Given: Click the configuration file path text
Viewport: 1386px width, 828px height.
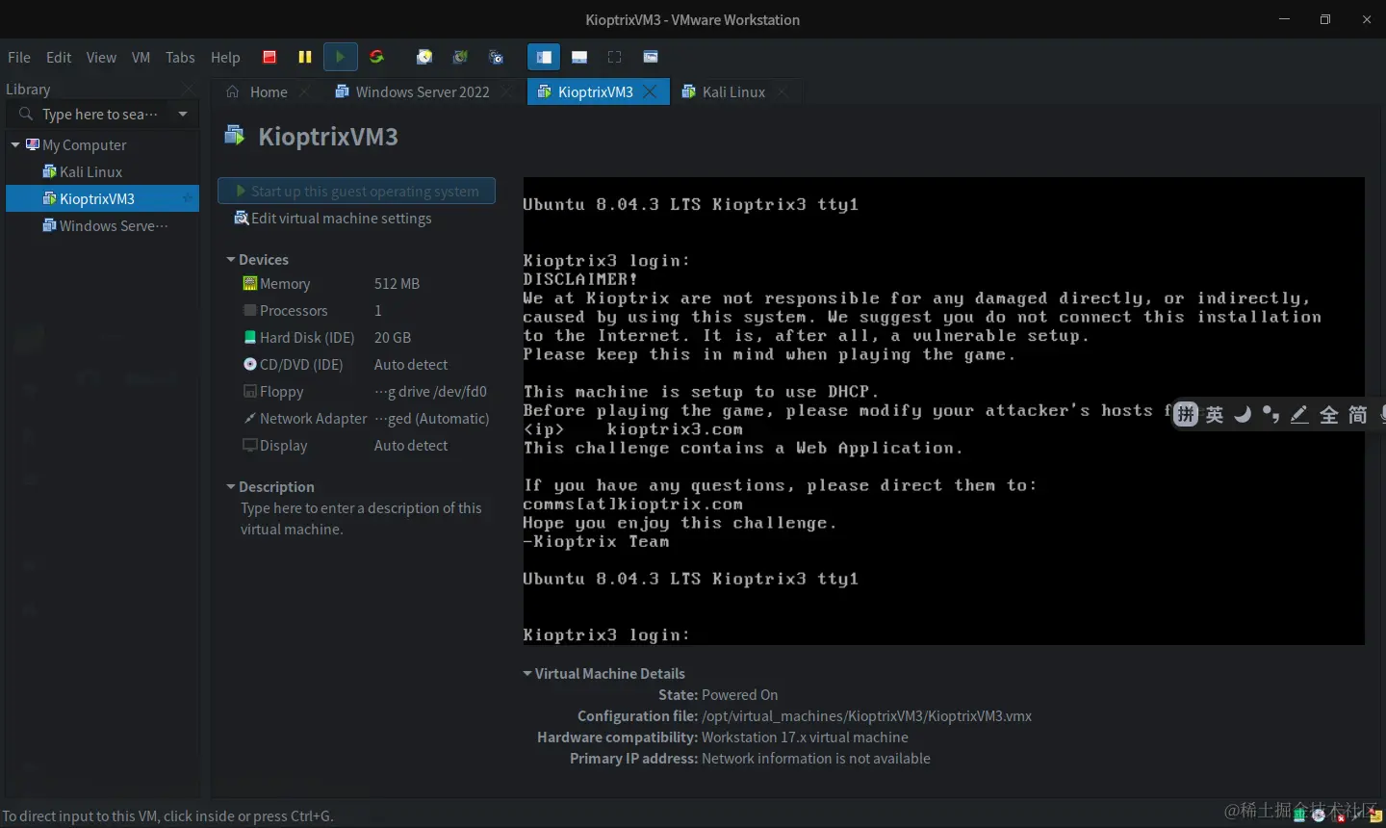Looking at the screenshot, I should click(x=867, y=716).
